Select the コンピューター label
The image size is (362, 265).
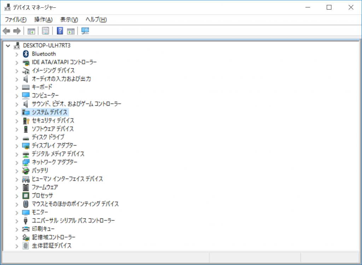pos(45,95)
